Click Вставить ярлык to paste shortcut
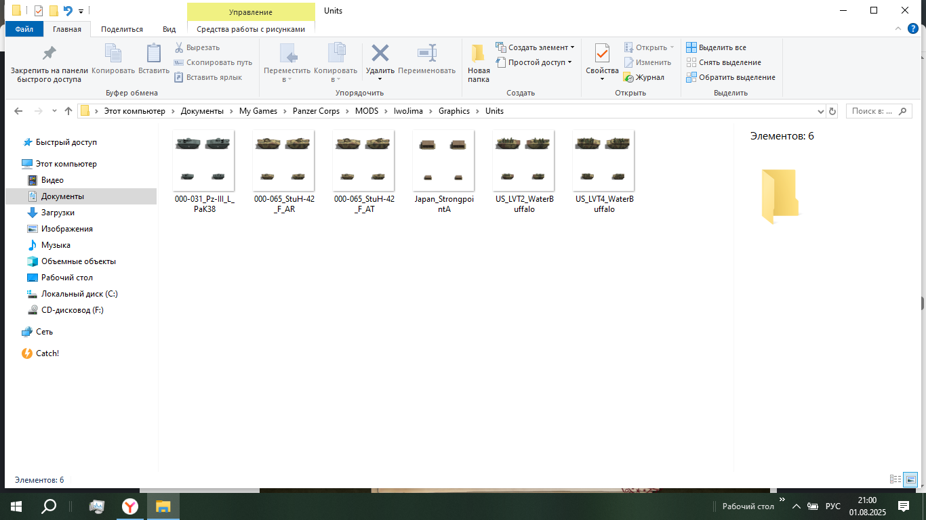The height and width of the screenshot is (520, 926). 207,77
